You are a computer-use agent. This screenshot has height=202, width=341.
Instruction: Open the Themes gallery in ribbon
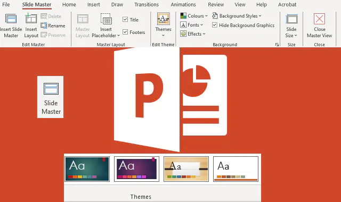(x=163, y=25)
